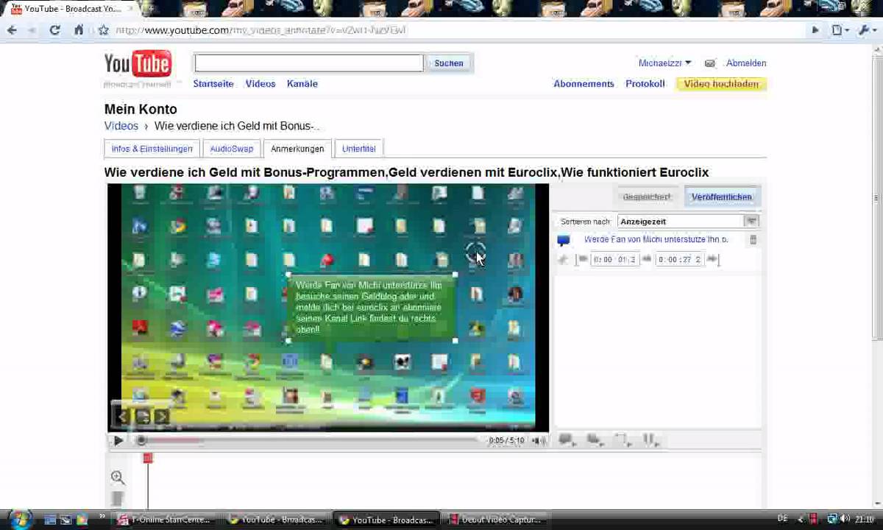Go to Videos breadcrumb link
Viewport: 883px width, 530px height.
point(121,126)
